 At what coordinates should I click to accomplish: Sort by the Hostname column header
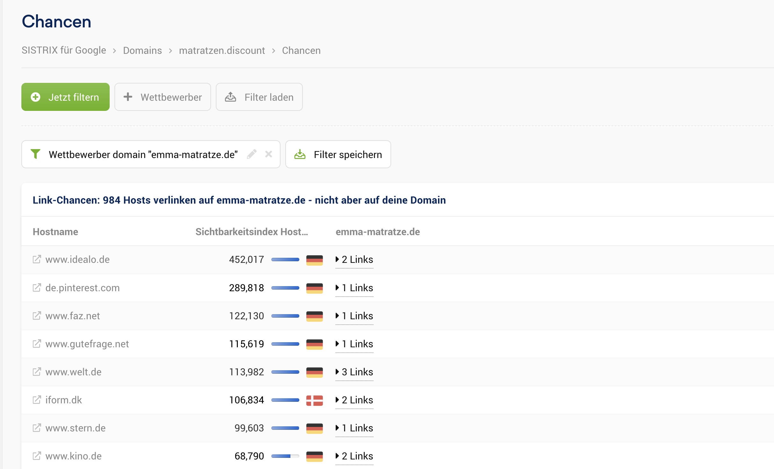[55, 232]
